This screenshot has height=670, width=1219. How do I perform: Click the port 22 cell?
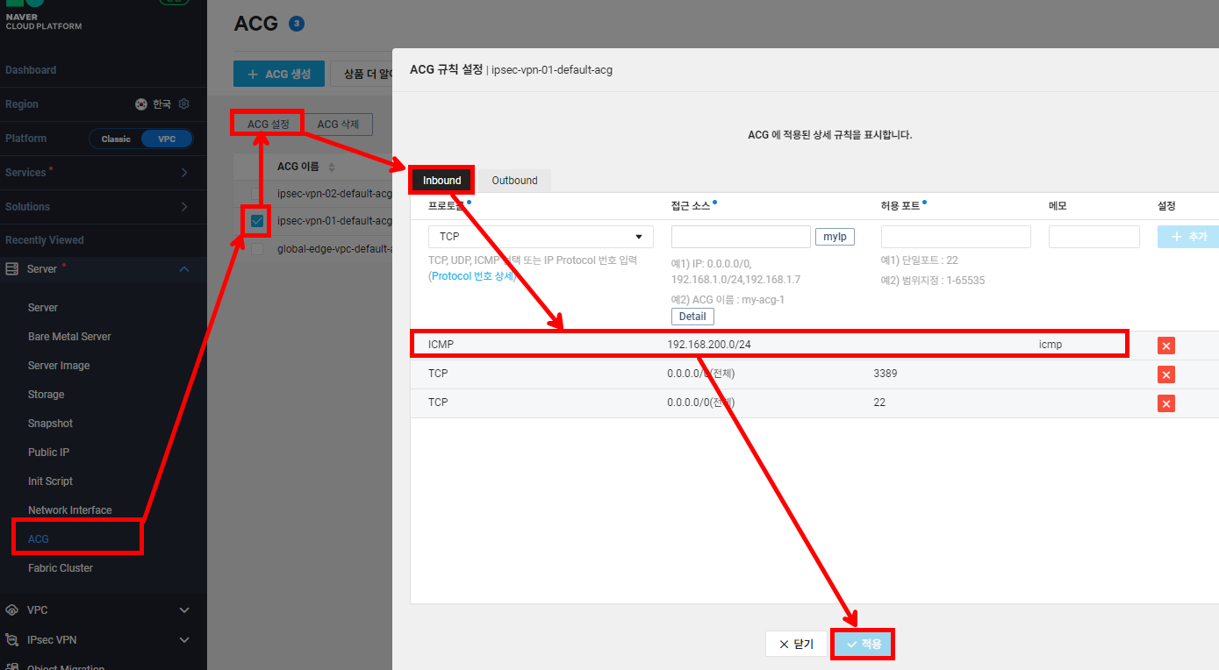coord(879,403)
